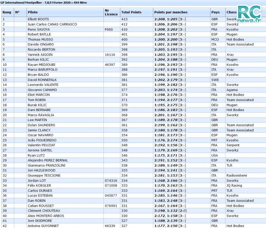Image resolution: width=266 pixels, height=228 pixels.
Task: Click licence number F660
Action: tap(109, 29)
